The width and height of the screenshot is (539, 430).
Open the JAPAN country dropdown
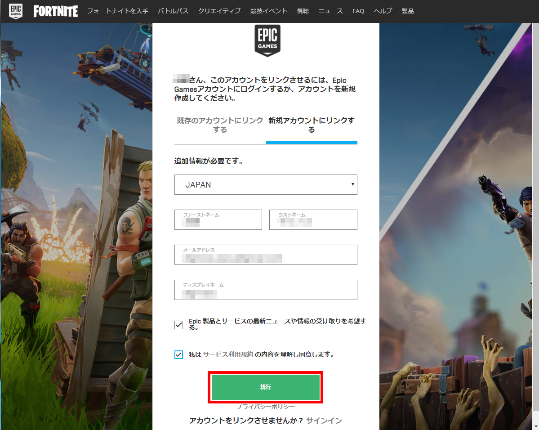[266, 184]
